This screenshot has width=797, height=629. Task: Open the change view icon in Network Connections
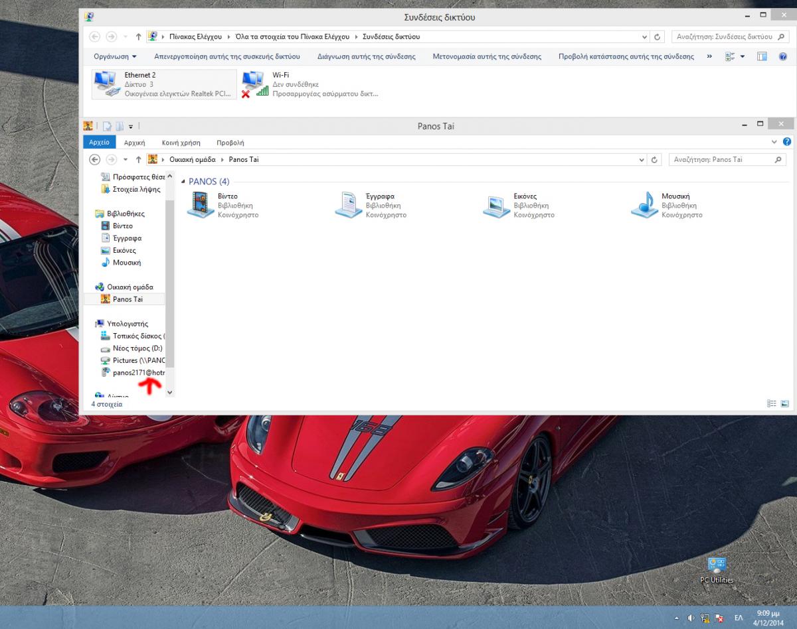[x=730, y=56]
